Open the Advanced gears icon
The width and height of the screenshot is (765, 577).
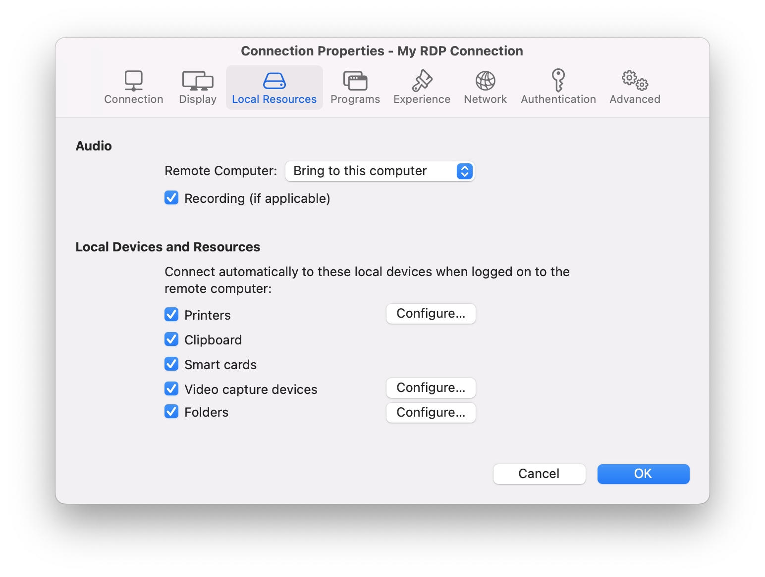[635, 80]
